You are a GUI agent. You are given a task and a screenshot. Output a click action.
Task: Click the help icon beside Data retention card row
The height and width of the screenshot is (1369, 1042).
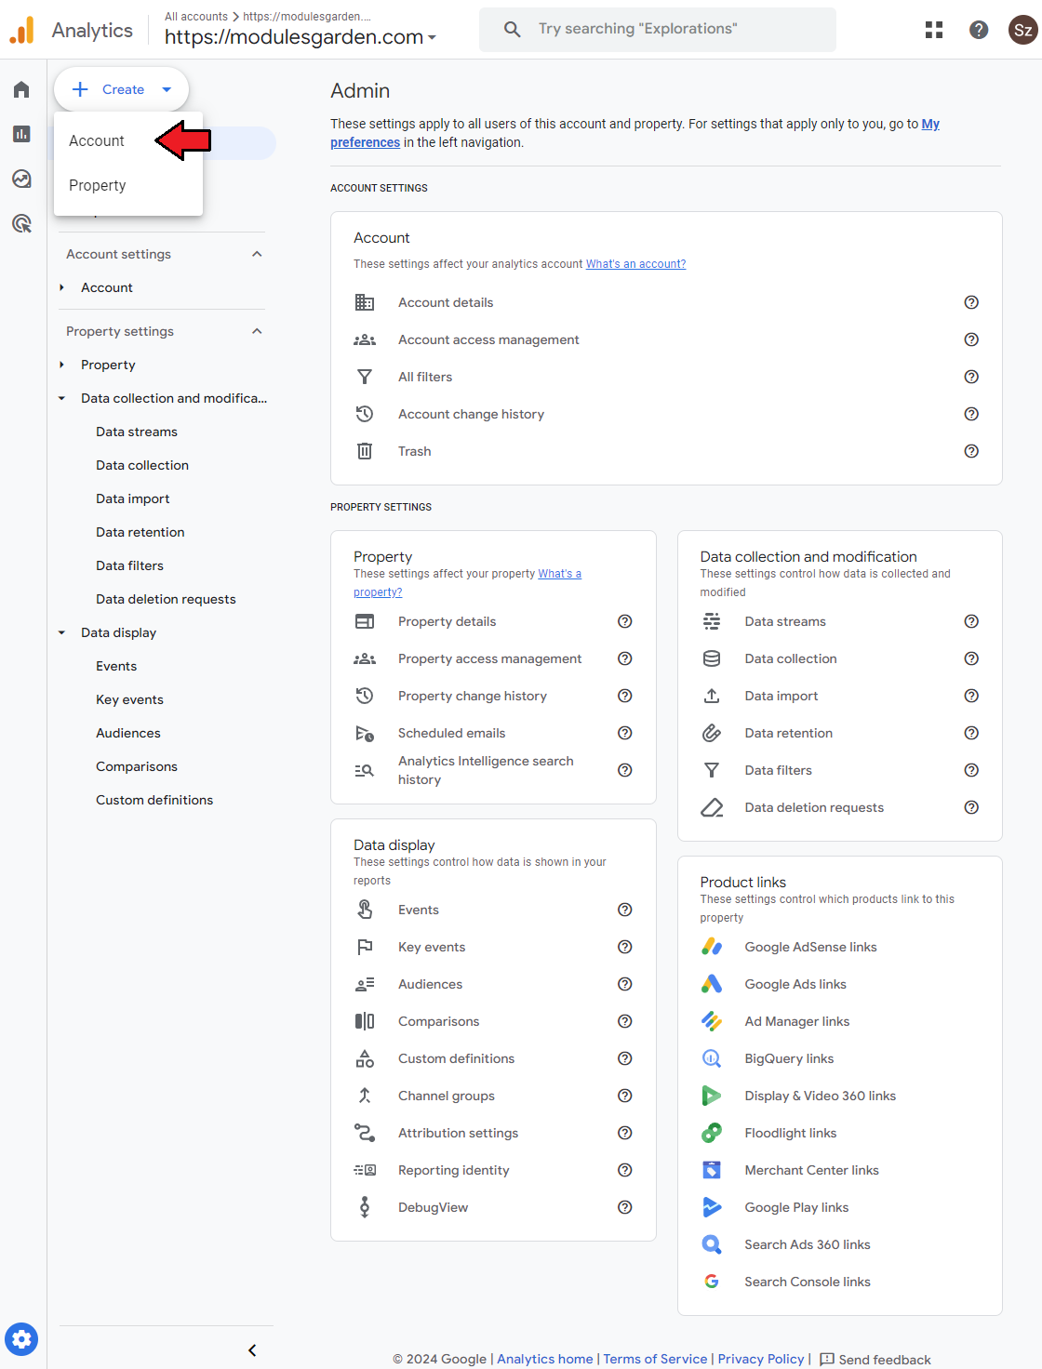click(x=971, y=733)
